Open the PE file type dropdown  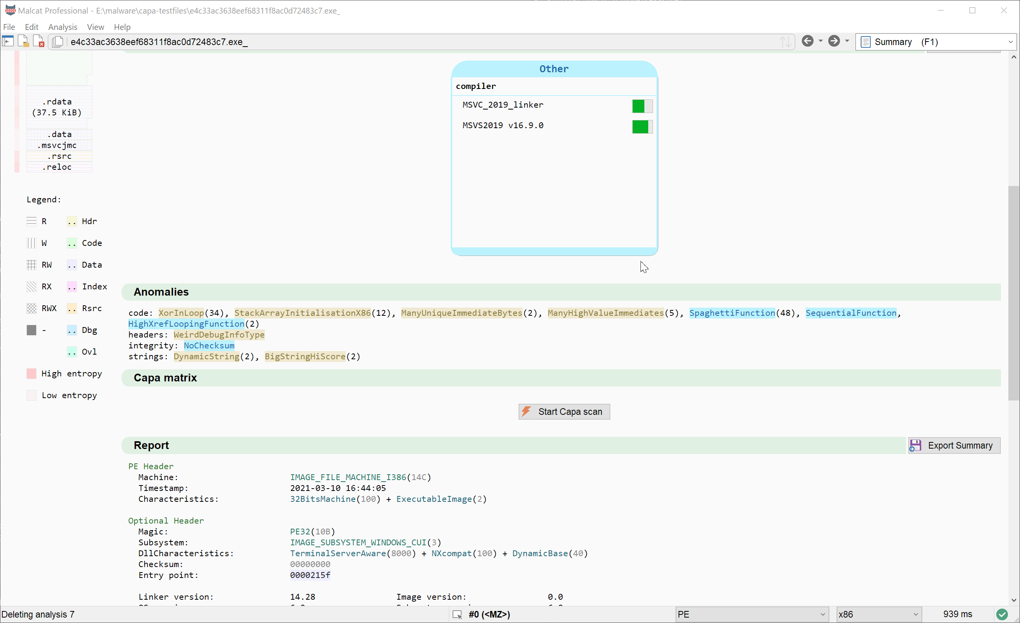(x=751, y=614)
